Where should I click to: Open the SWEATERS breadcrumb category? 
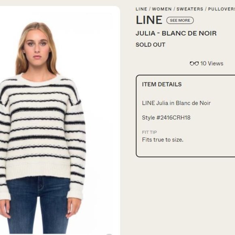pyautogui.click(x=190, y=9)
